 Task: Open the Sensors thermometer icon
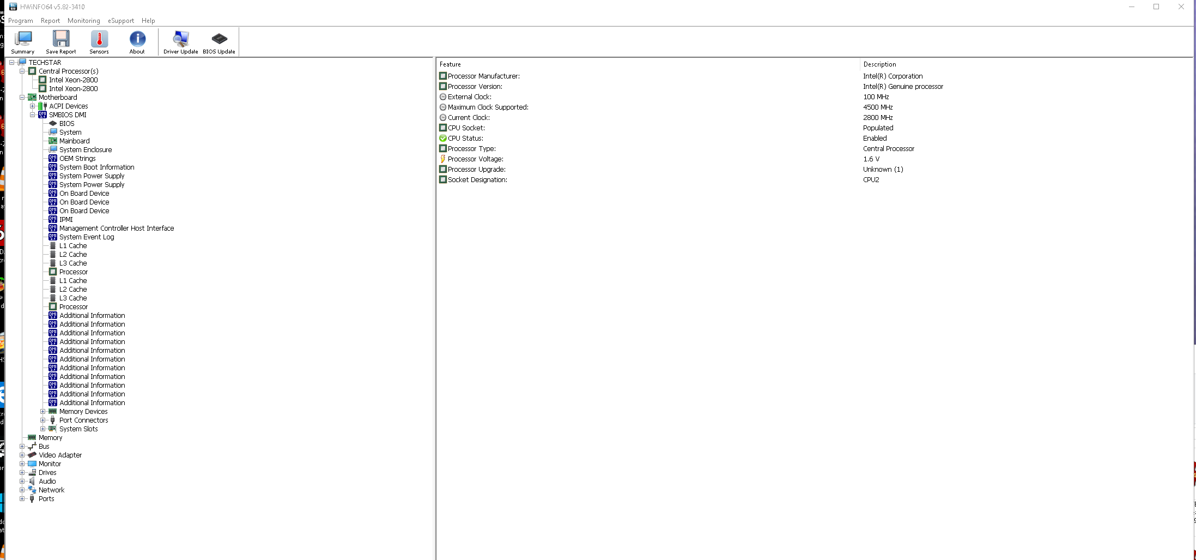[x=99, y=42]
